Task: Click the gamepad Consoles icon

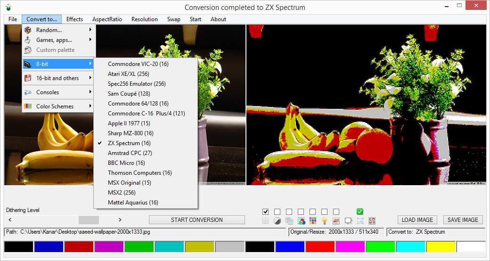Action: (28, 92)
